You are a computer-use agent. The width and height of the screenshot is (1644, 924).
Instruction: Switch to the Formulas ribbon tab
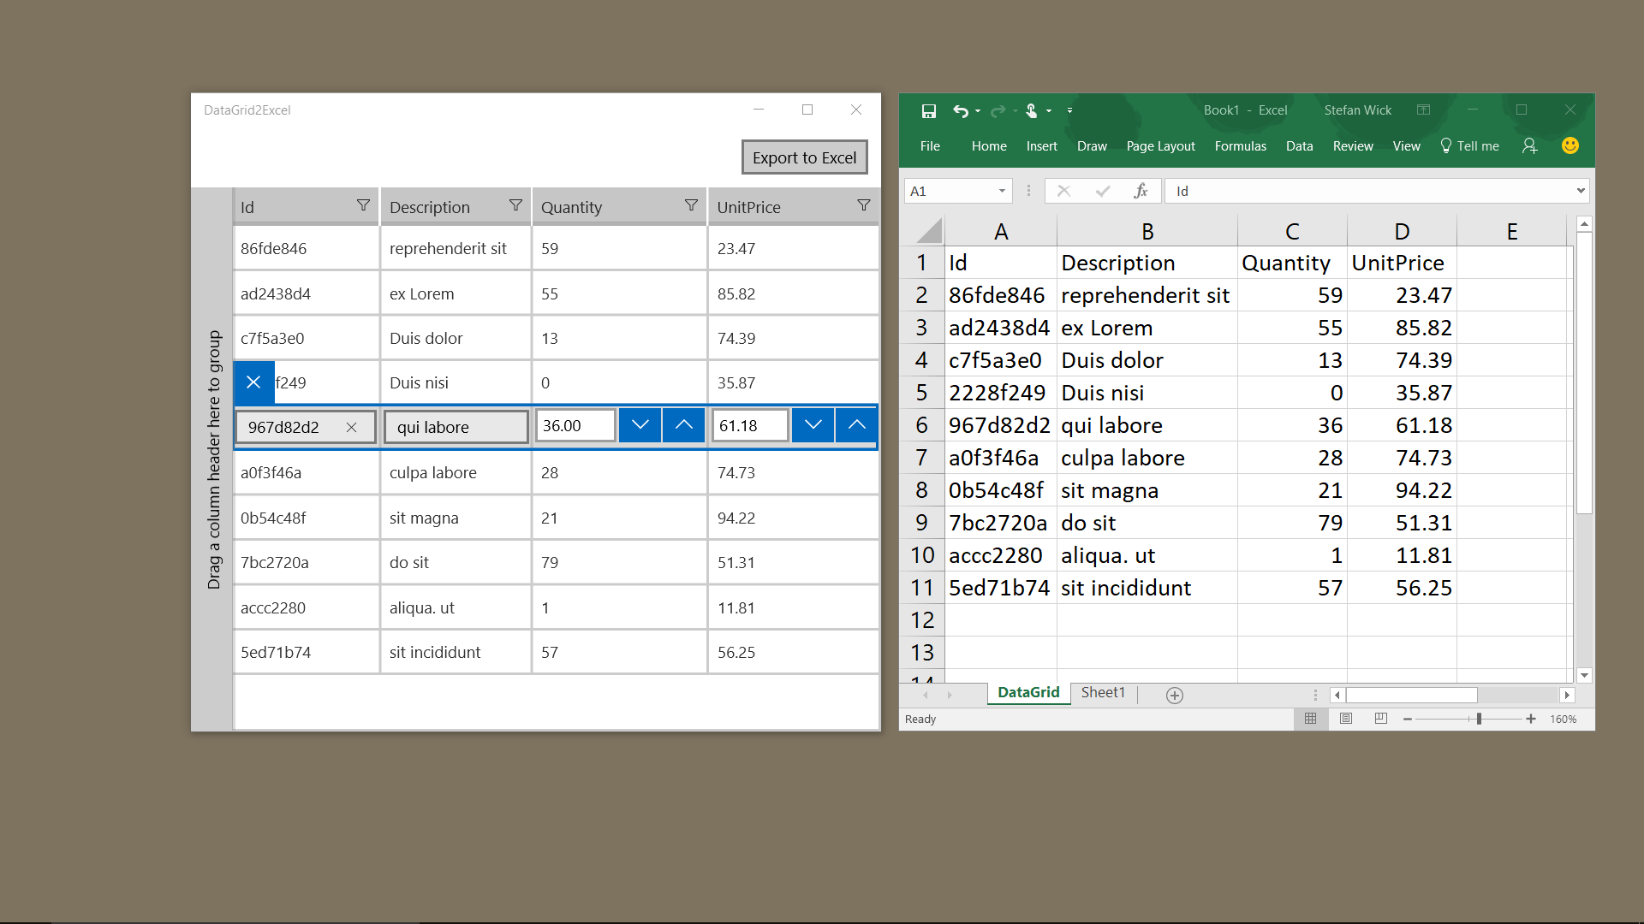(x=1240, y=145)
